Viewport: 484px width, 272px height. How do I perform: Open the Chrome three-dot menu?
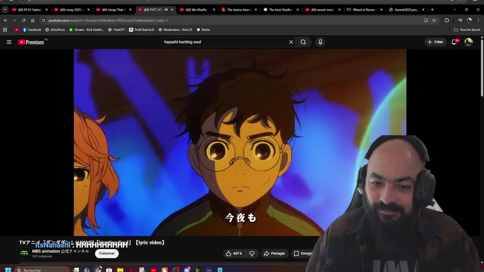pos(479,20)
